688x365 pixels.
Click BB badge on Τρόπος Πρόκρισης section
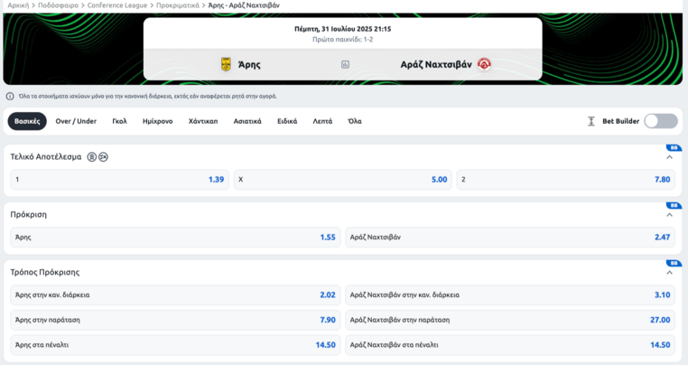[x=674, y=263]
